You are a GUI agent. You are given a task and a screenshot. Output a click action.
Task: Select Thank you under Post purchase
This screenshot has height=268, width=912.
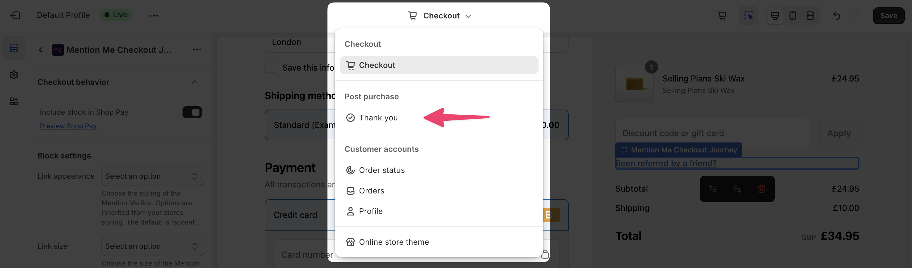pyautogui.click(x=378, y=118)
